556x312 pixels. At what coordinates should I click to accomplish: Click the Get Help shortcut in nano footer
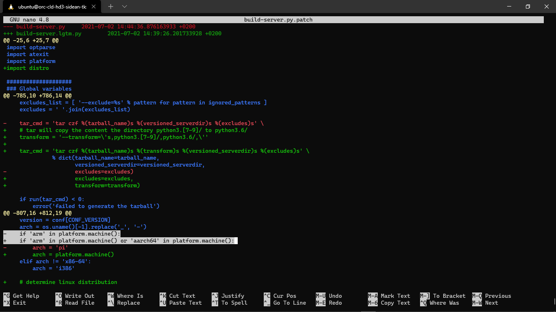26,296
